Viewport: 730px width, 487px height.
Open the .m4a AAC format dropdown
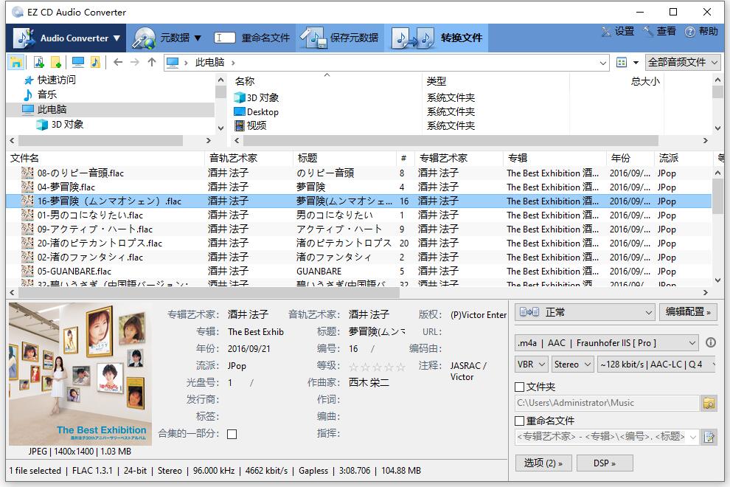pos(607,343)
